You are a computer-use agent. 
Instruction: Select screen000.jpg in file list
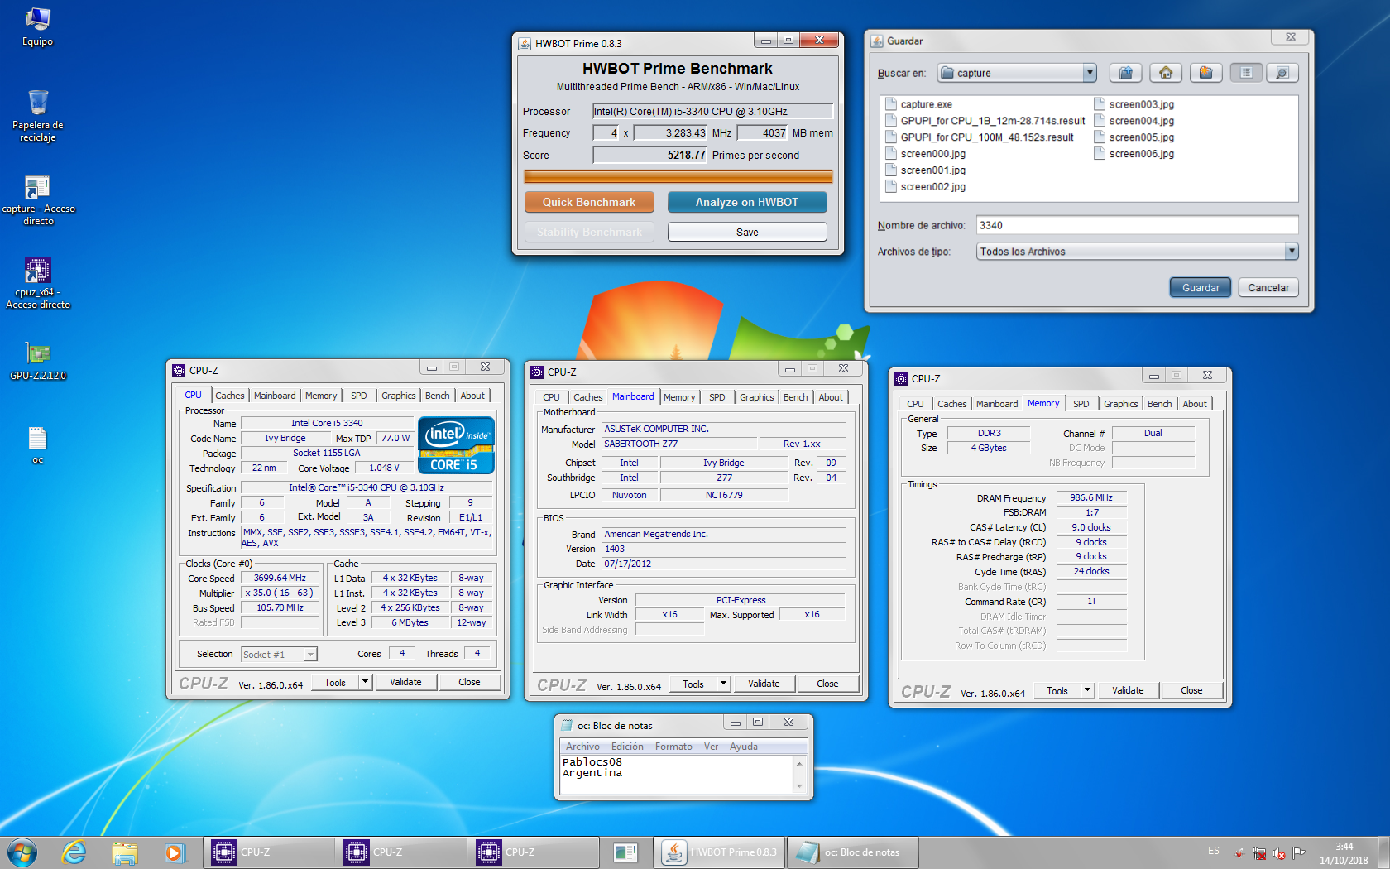click(925, 154)
